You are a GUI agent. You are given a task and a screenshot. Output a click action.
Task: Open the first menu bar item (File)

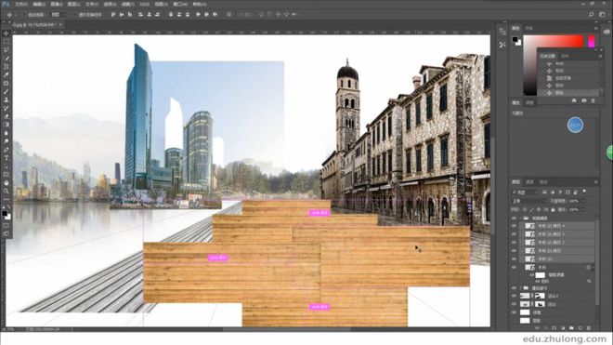[21, 5]
